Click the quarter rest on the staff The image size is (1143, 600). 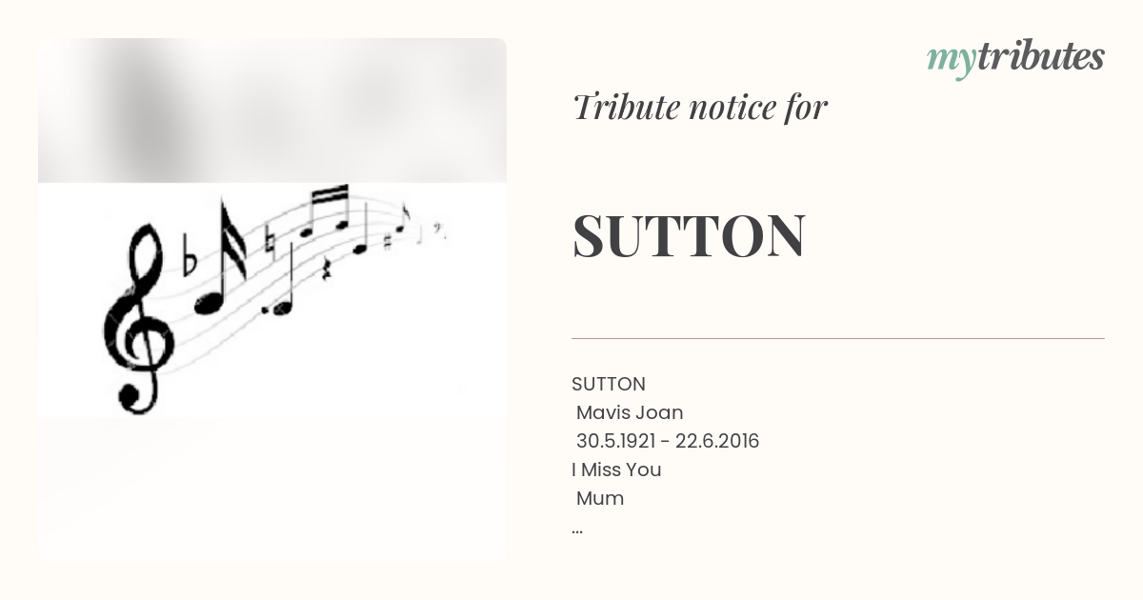pos(327,269)
